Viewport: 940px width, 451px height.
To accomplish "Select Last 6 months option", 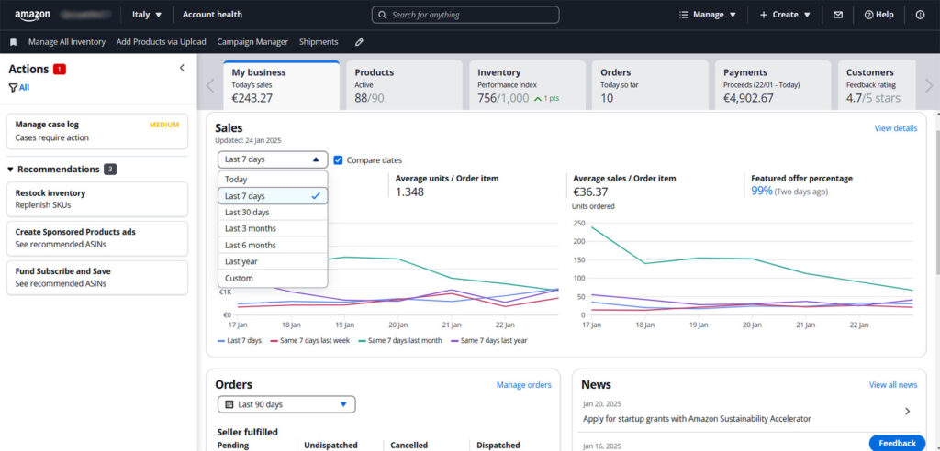I will (x=273, y=245).
